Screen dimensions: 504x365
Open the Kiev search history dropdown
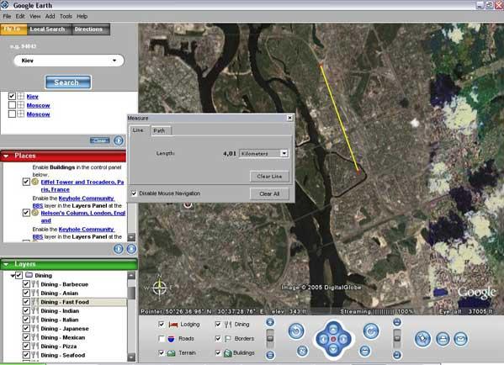(114, 61)
